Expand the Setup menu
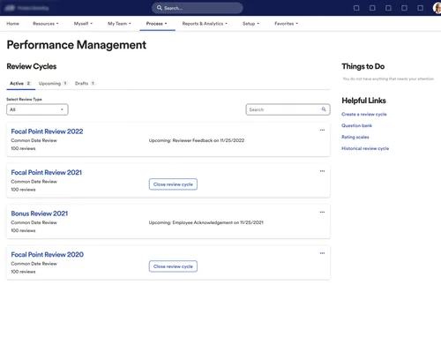Image resolution: width=441 pixels, height=337 pixels. click(x=250, y=24)
